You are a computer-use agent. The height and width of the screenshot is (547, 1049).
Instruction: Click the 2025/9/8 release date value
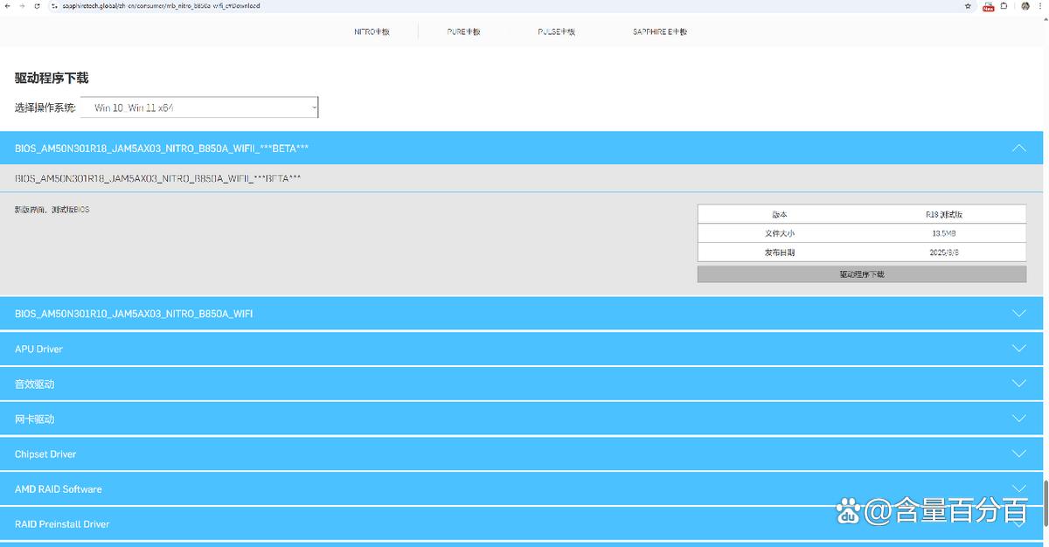pyautogui.click(x=944, y=252)
